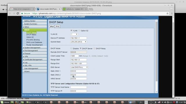The image size is (186, 104).
Task: Set DHCP Mode to DHCP Server
Action: pyautogui.click(x=81, y=48)
